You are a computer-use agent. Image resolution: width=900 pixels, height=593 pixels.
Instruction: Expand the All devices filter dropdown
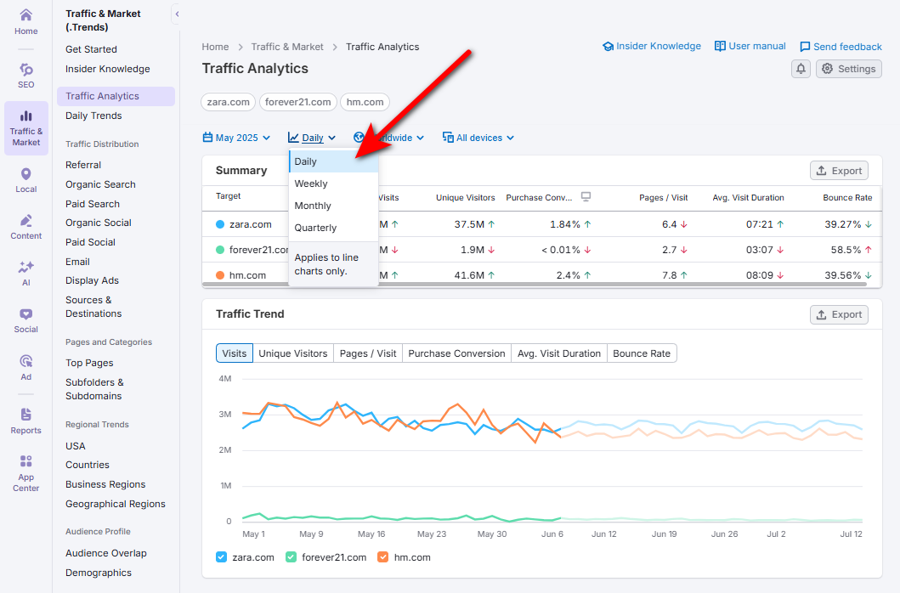(478, 137)
